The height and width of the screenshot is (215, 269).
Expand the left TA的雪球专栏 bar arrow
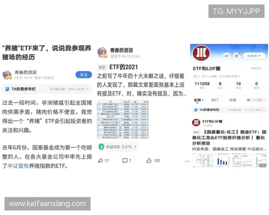[88, 89]
